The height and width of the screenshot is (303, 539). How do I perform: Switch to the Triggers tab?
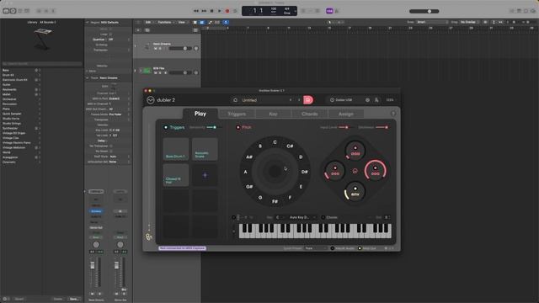(237, 114)
